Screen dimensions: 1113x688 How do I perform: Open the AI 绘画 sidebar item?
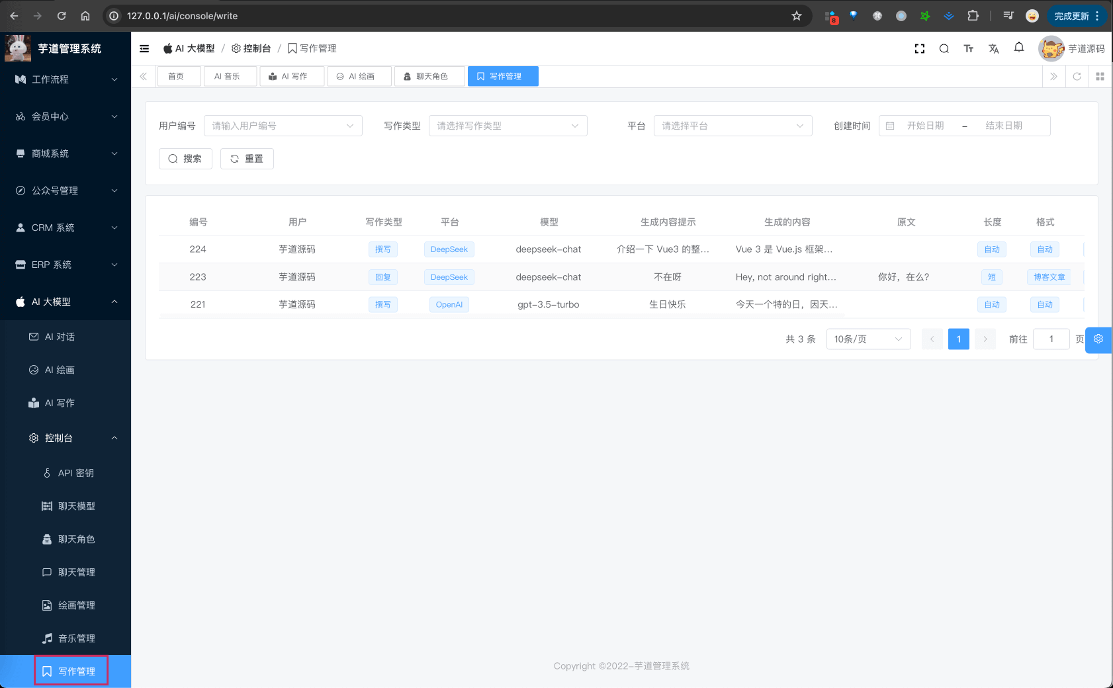point(59,370)
